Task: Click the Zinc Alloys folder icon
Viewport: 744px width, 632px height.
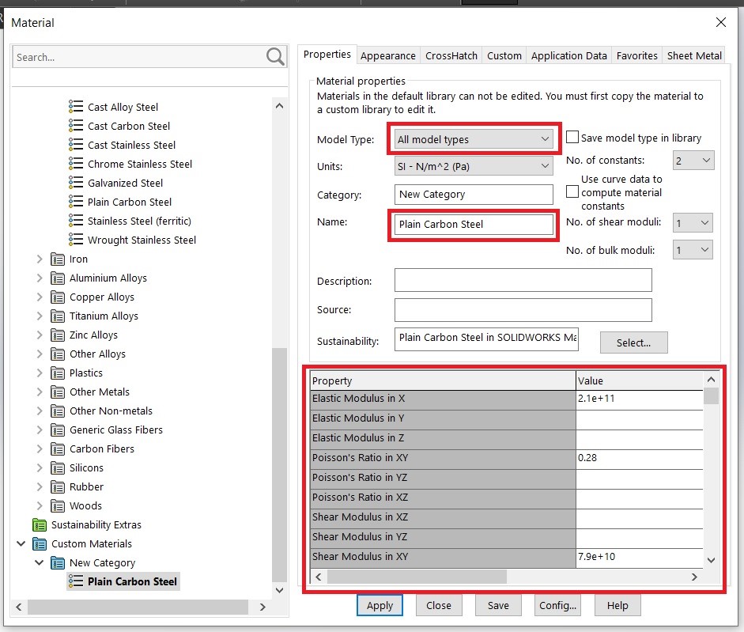Action: (58, 335)
